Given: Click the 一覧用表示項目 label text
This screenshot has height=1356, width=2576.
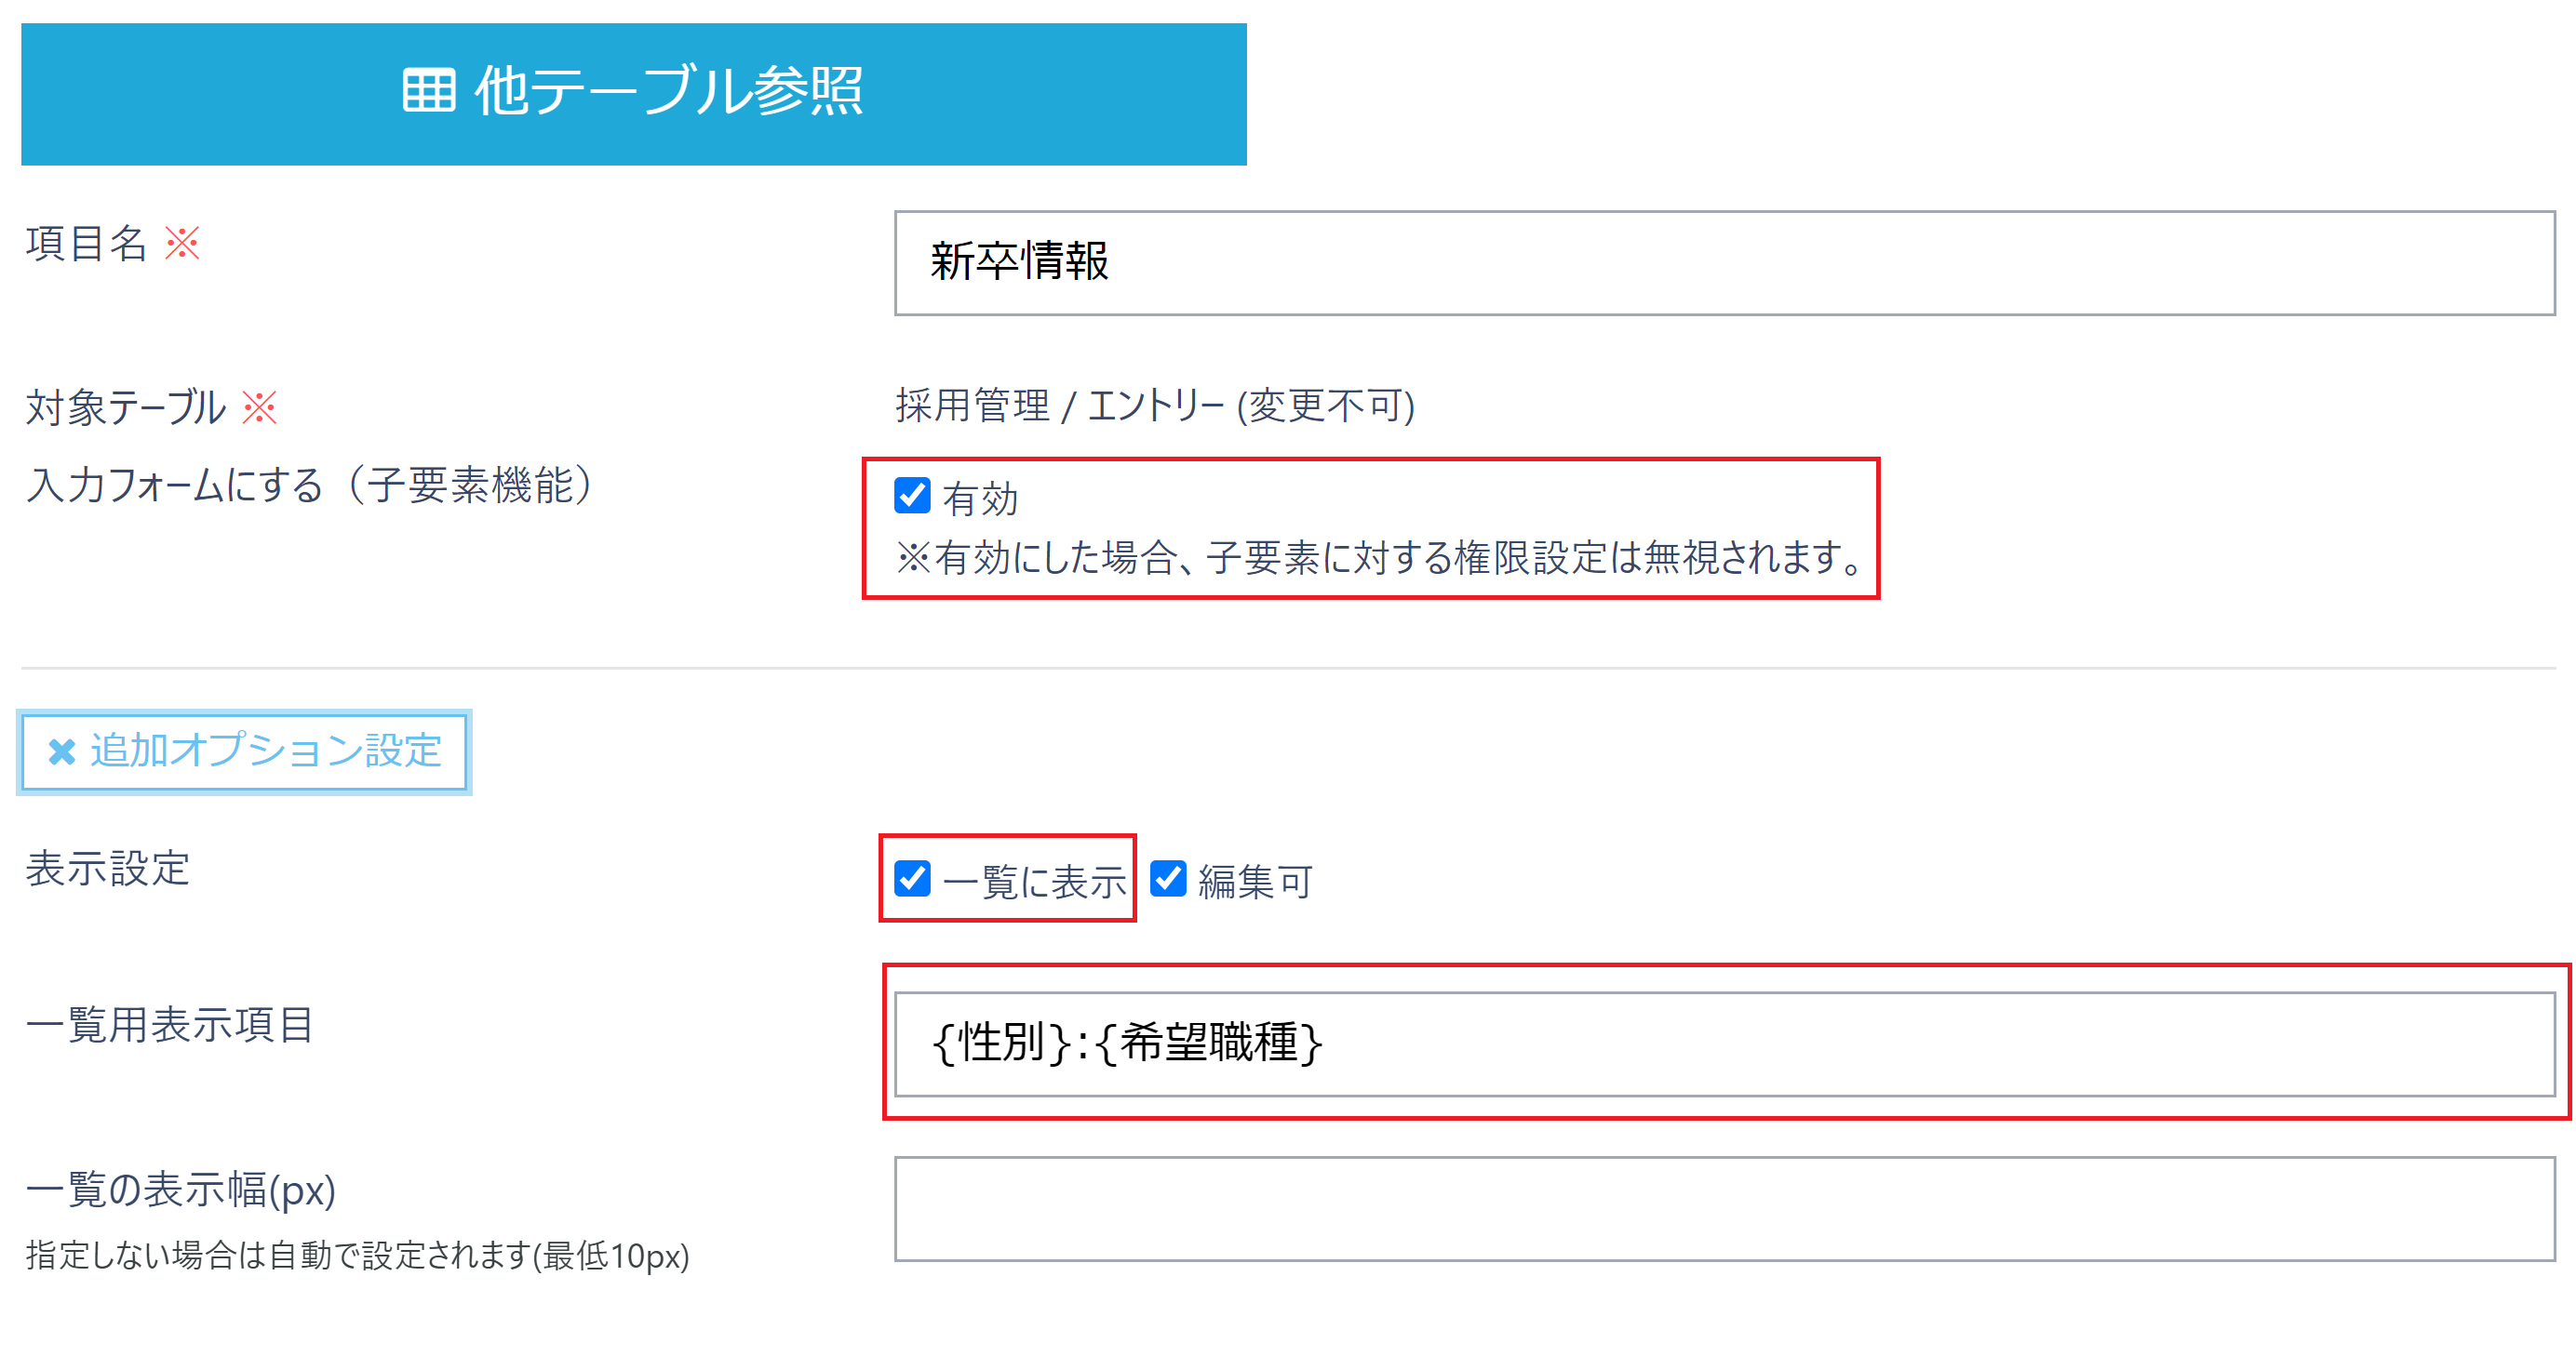Looking at the screenshot, I should [170, 1025].
